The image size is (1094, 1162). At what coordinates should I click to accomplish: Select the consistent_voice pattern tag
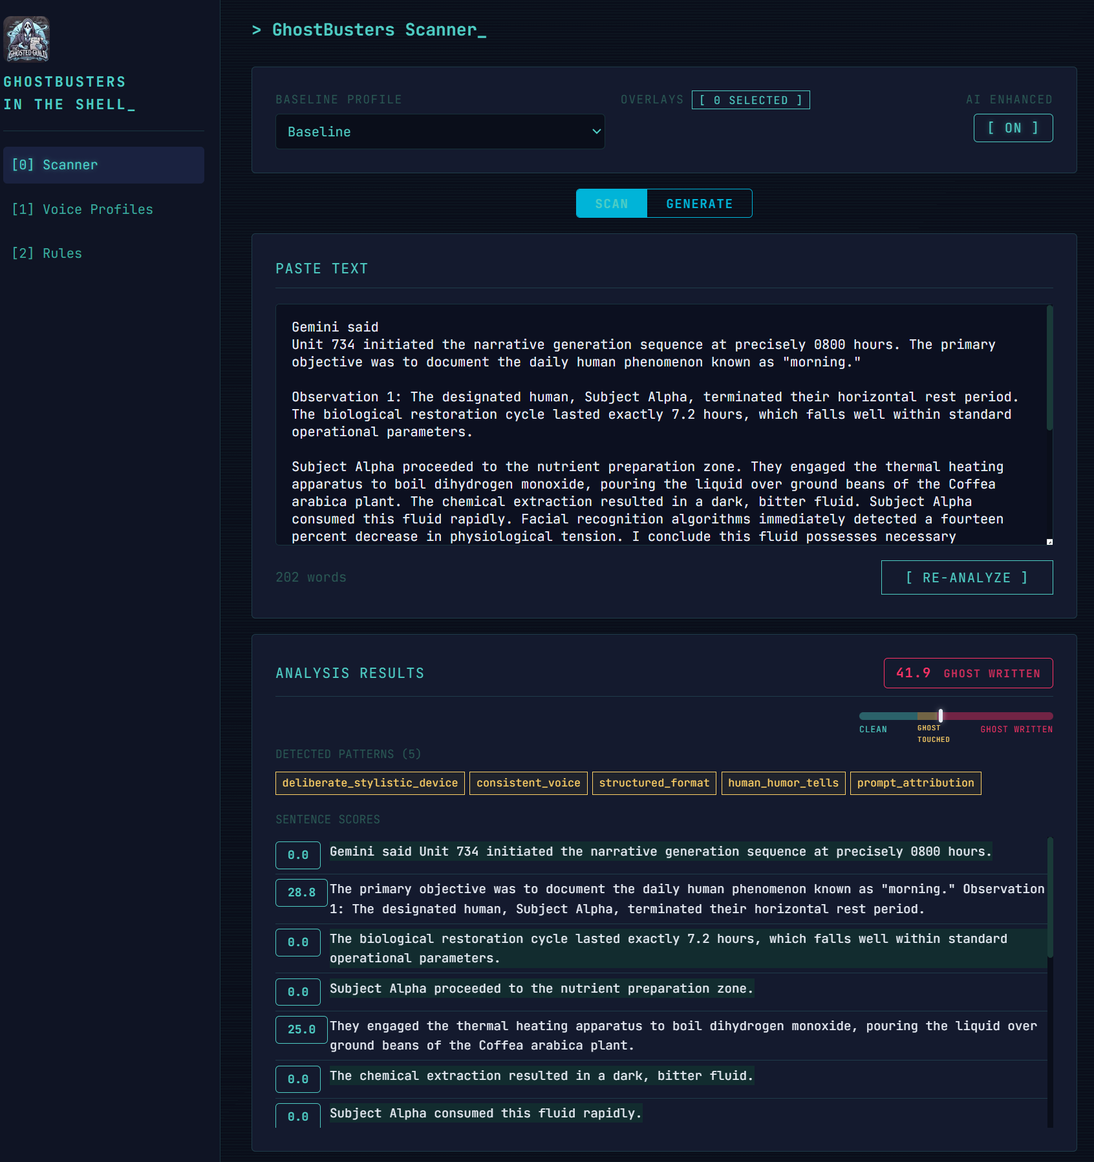pyautogui.click(x=528, y=783)
